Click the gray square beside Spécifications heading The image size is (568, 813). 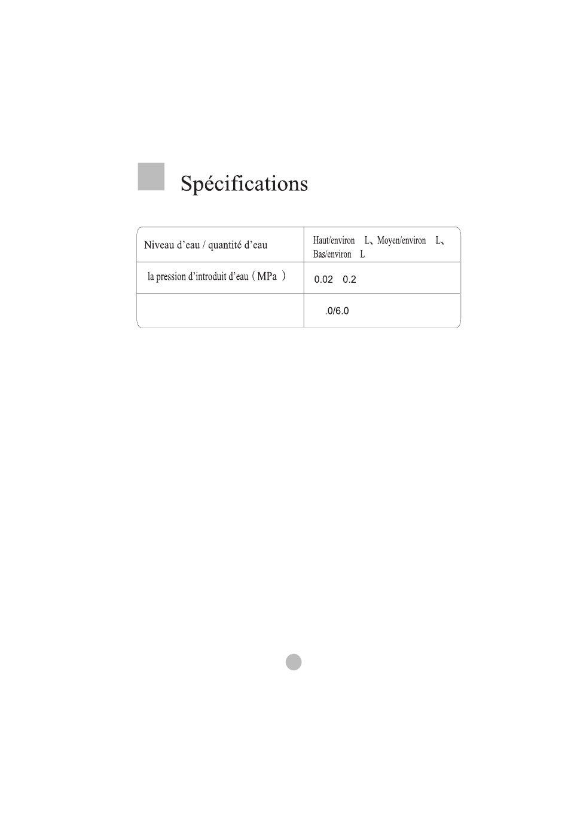151,176
